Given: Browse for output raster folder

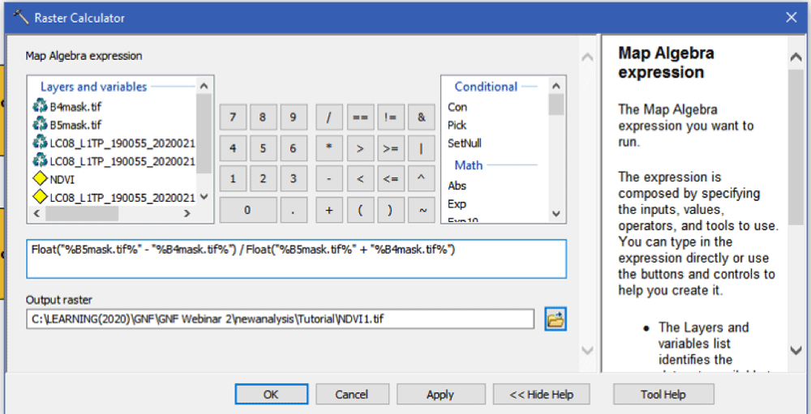Looking at the screenshot, I should (x=556, y=319).
